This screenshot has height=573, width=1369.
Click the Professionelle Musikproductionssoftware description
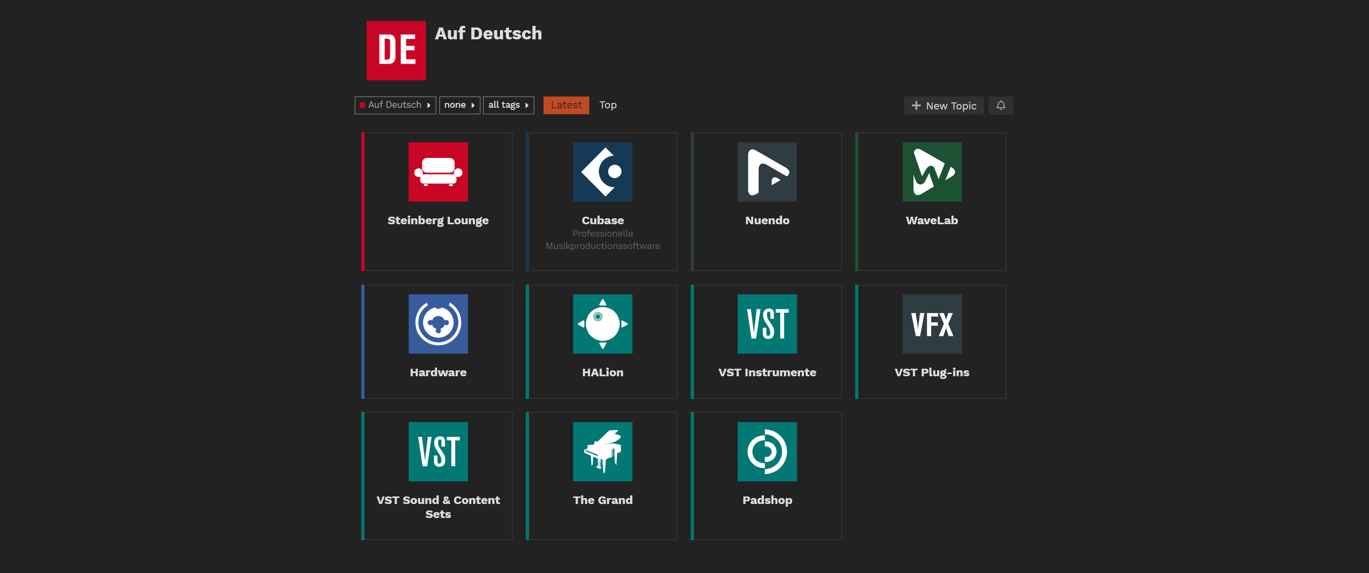pyautogui.click(x=602, y=239)
